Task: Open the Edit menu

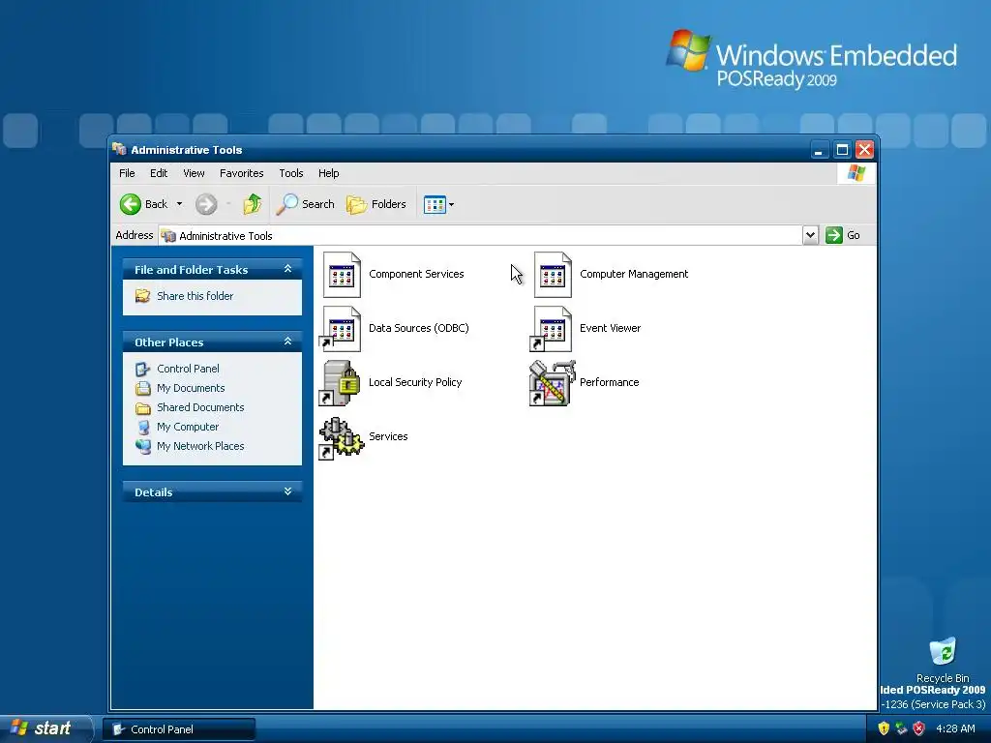Action: 159,173
